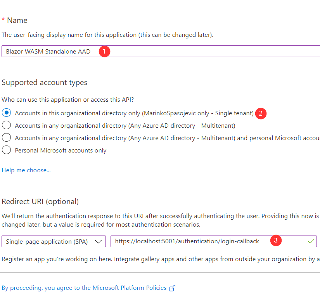
Task: Open the Microsoft Platform Policies link
Action: click(84, 288)
